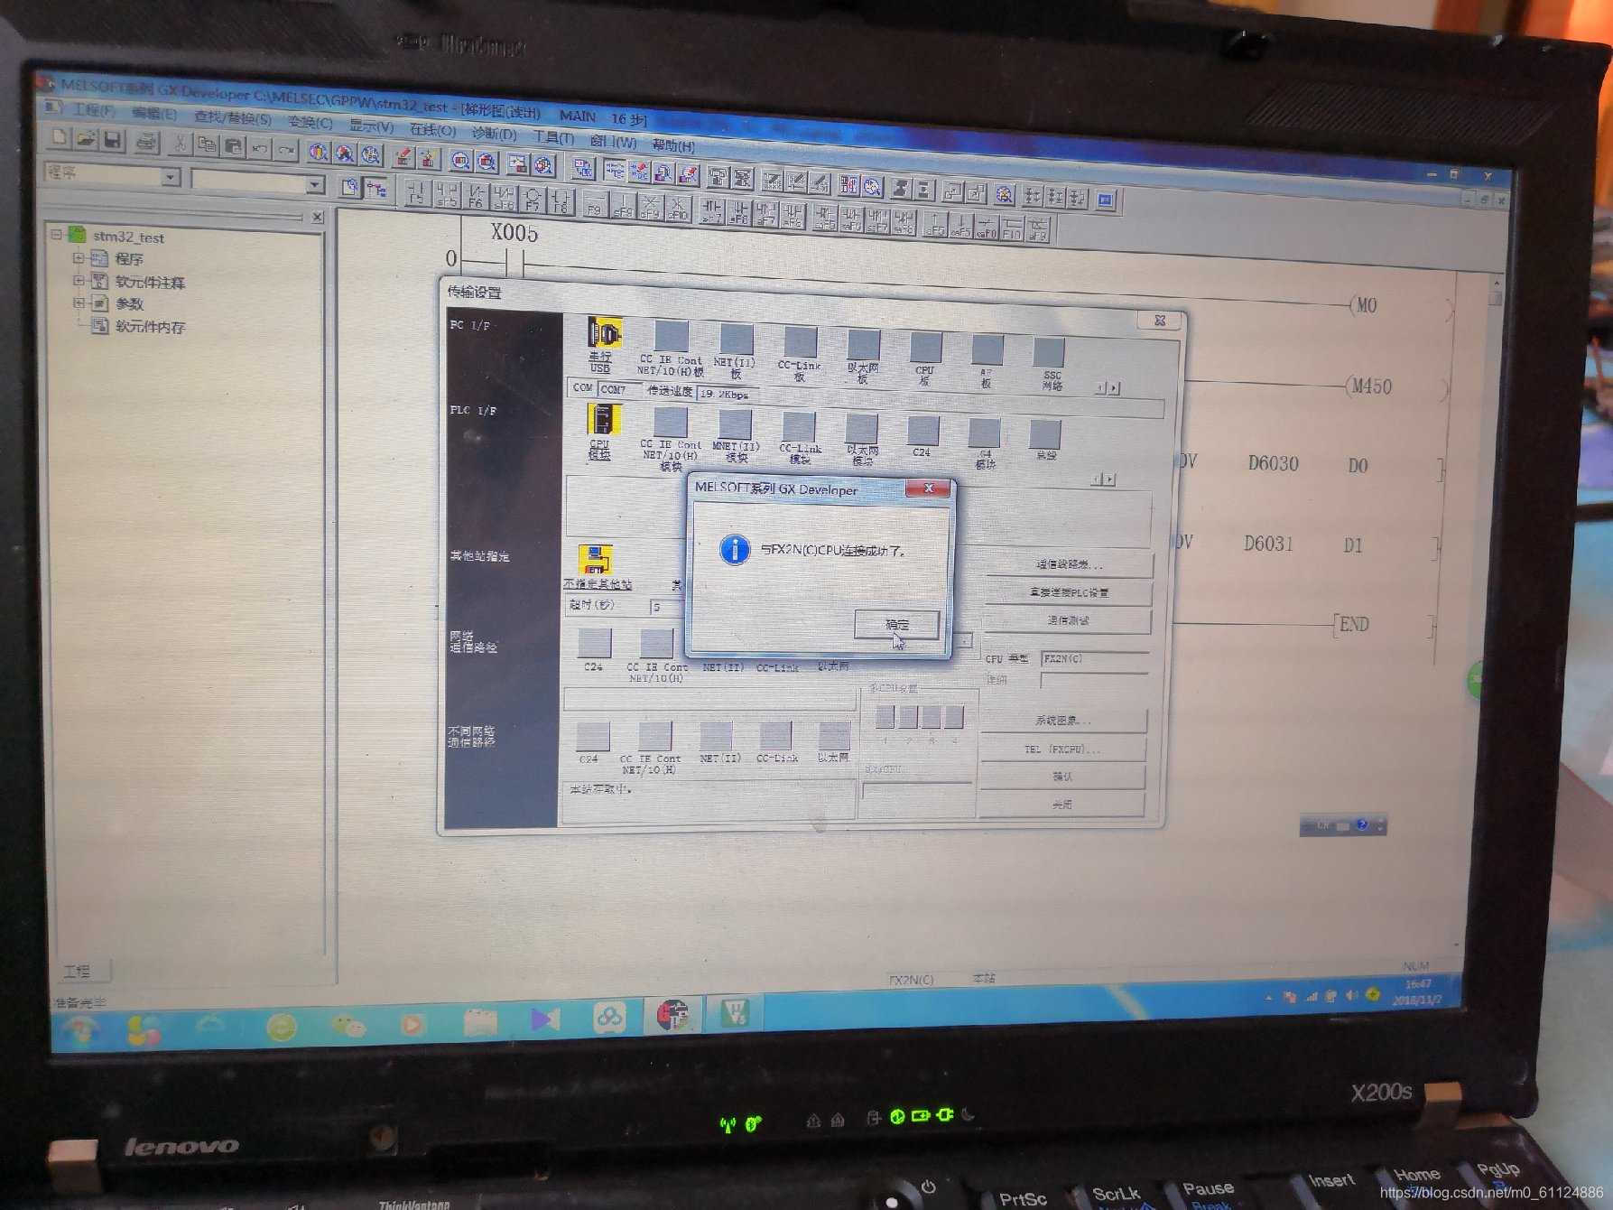Viewport: 1613px width, 1210px height.
Task: Insert a normally closed contact (F6)
Action: pos(476,196)
